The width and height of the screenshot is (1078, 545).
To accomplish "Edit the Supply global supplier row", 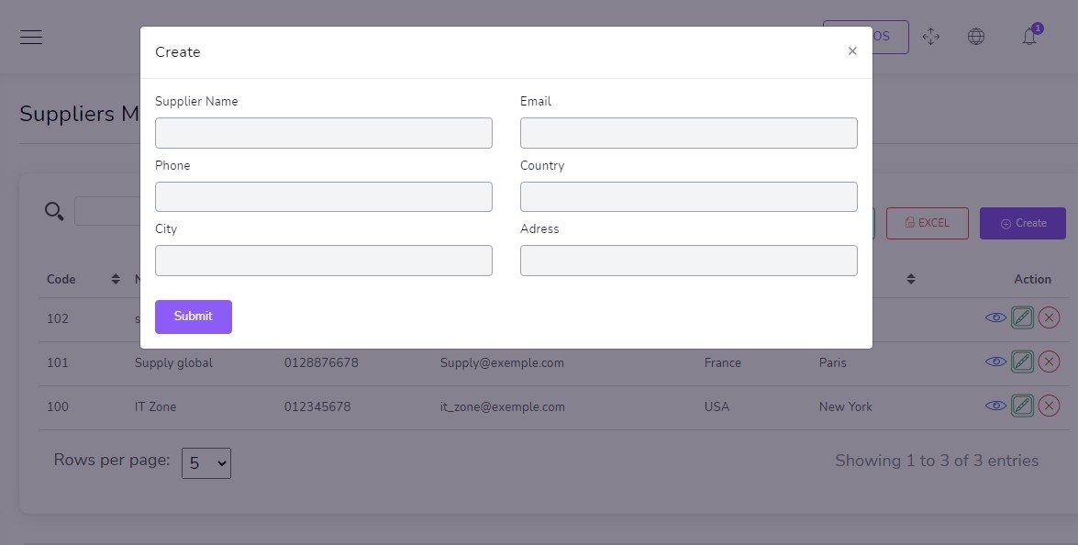I will pos(1022,362).
